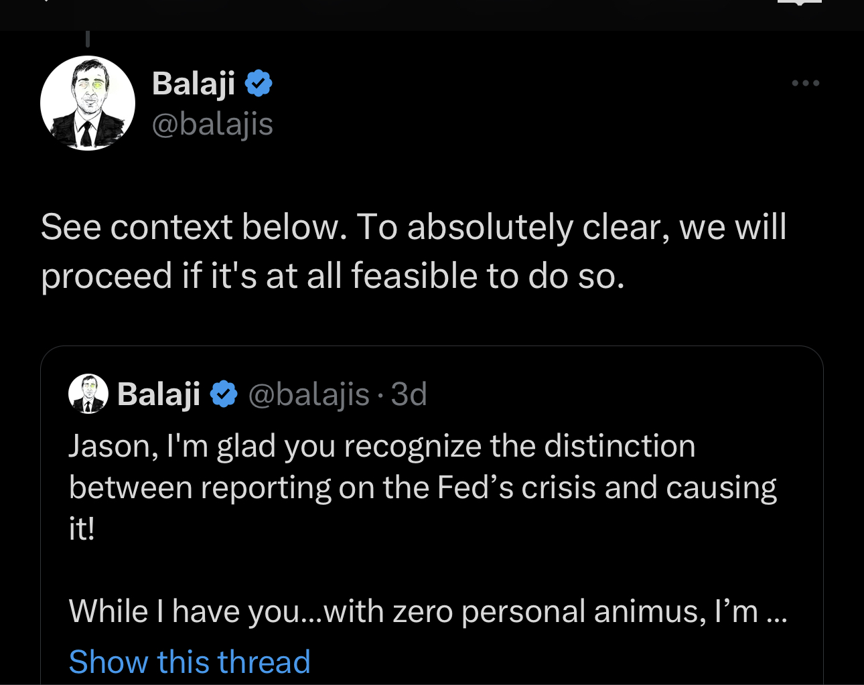Open the 3d timestamp on the quoted tweet
864x685 pixels.
click(409, 394)
